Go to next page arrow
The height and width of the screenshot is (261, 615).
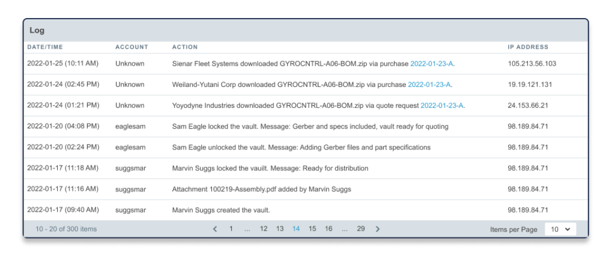(x=377, y=229)
